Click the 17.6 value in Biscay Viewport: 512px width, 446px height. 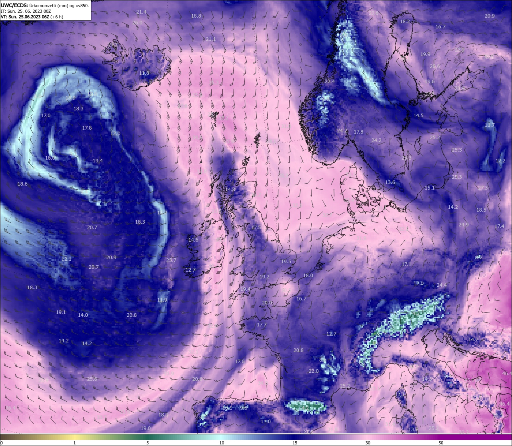[240, 361]
